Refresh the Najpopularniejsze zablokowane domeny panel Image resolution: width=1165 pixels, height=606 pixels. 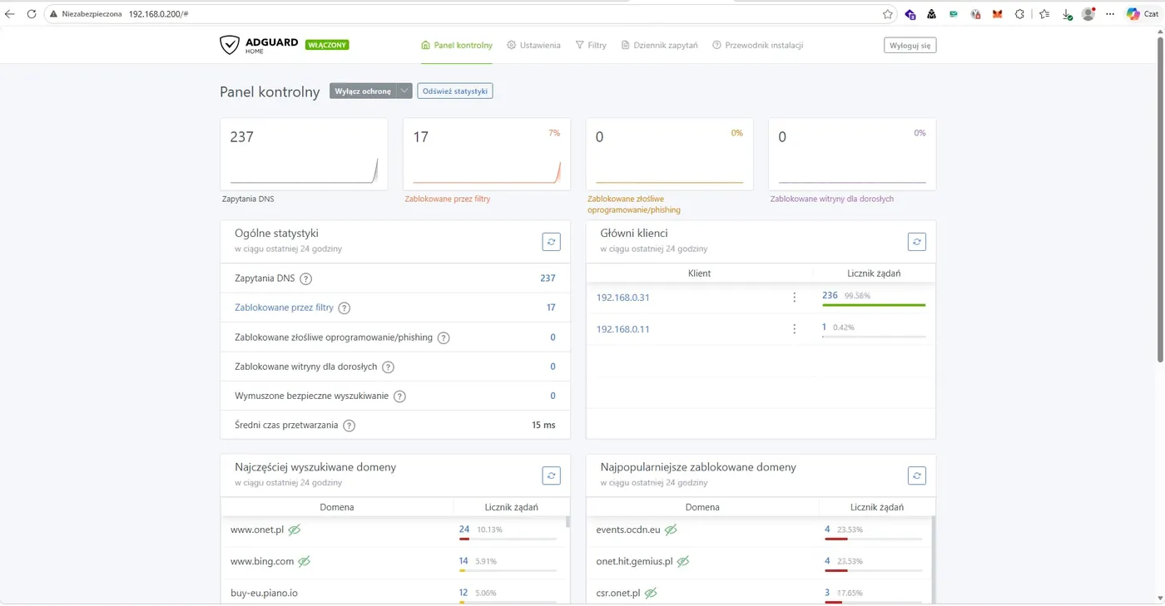[x=916, y=475]
